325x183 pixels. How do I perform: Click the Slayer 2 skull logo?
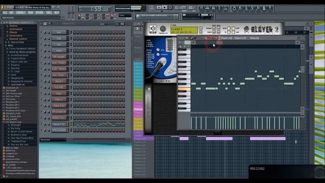246,29
